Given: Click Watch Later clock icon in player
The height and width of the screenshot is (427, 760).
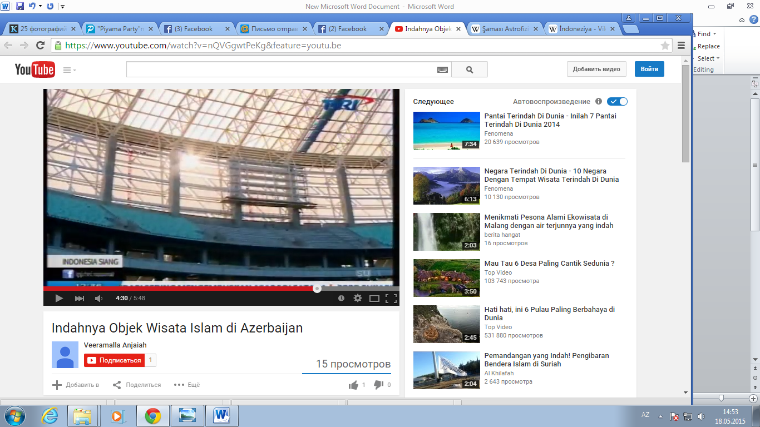Looking at the screenshot, I should [x=341, y=299].
